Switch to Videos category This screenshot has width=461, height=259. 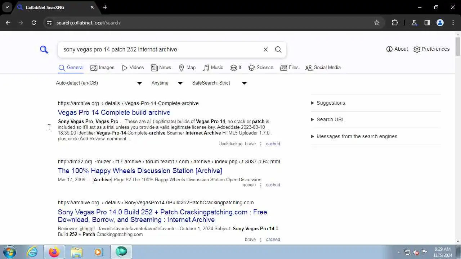pos(133,68)
